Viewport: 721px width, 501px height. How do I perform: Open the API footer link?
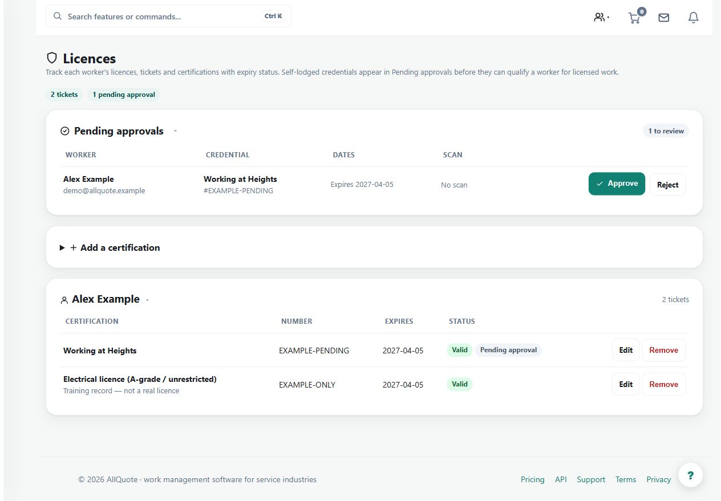point(561,479)
